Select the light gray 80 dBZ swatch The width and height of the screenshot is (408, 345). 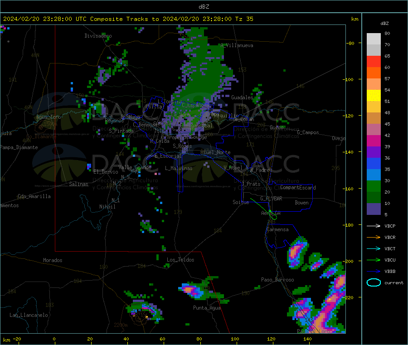tap(374, 39)
